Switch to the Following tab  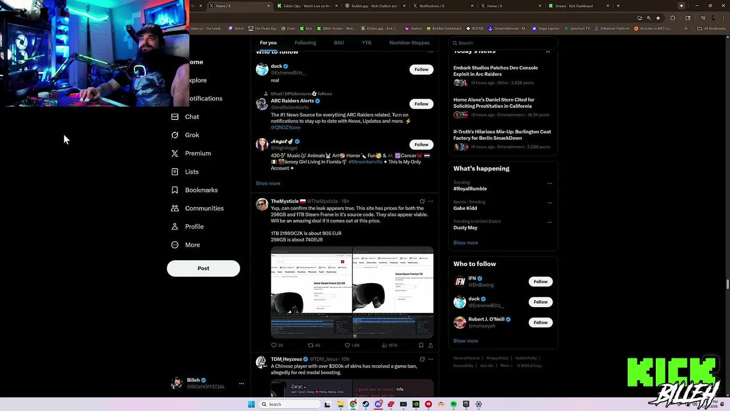pyautogui.click(x=305, y=43)
